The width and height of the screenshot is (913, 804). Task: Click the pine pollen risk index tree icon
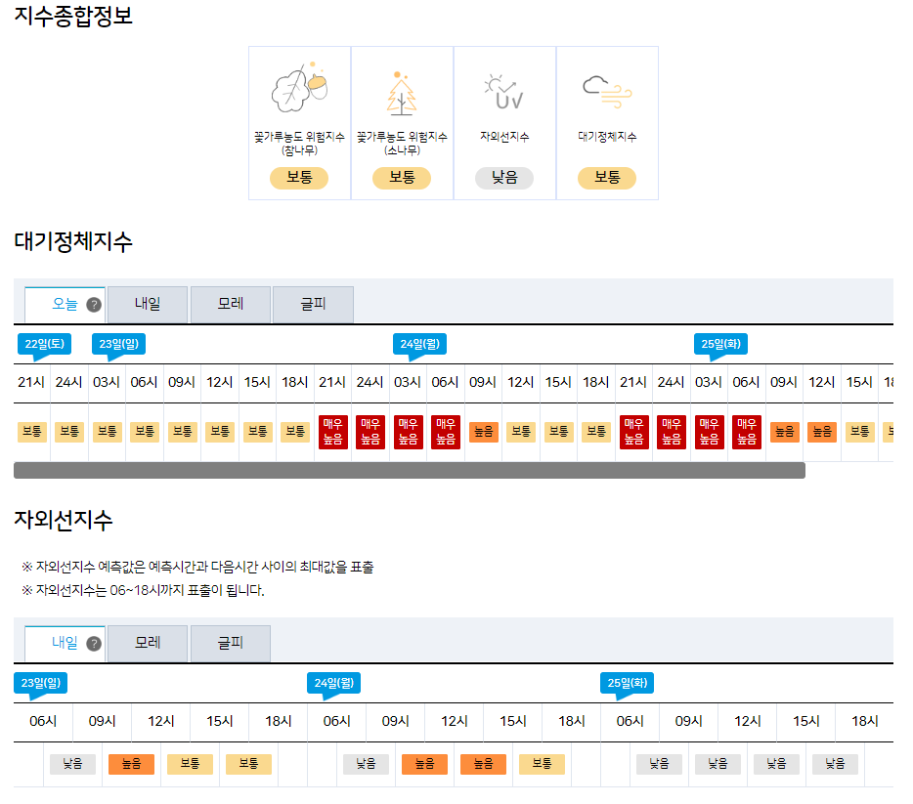pyautogui.click(x=402, y=91)
